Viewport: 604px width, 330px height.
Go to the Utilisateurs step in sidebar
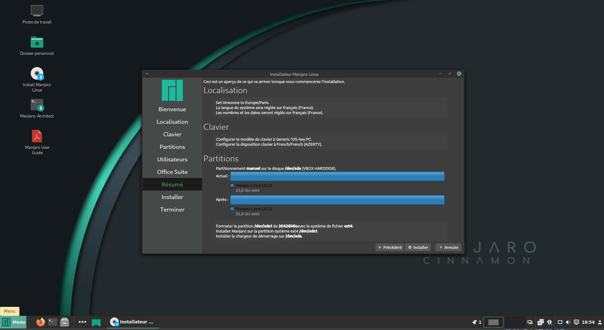172,160
